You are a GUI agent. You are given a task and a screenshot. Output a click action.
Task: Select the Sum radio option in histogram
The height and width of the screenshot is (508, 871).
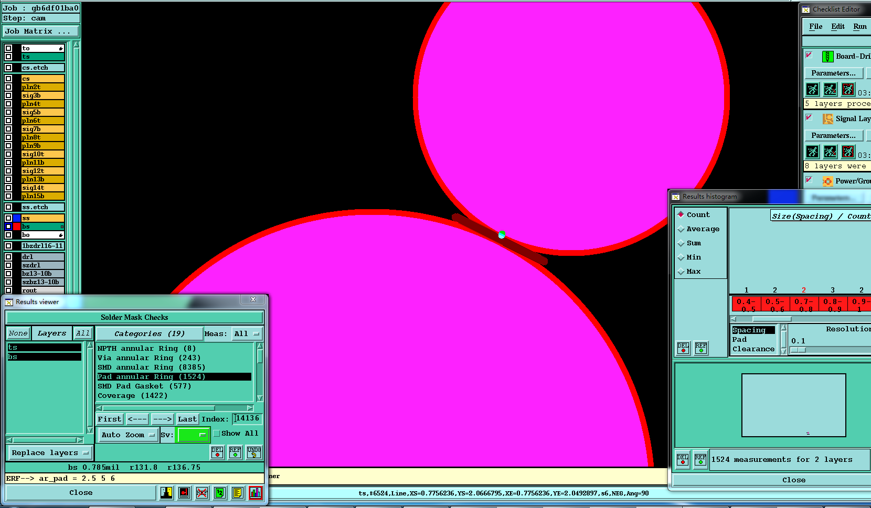click(x=681, y=243)
